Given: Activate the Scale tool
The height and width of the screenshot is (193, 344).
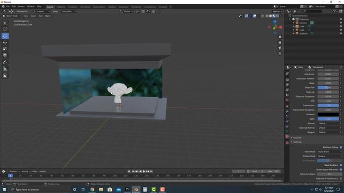Looking at the screenshot, I should click(x=5, y=49).
